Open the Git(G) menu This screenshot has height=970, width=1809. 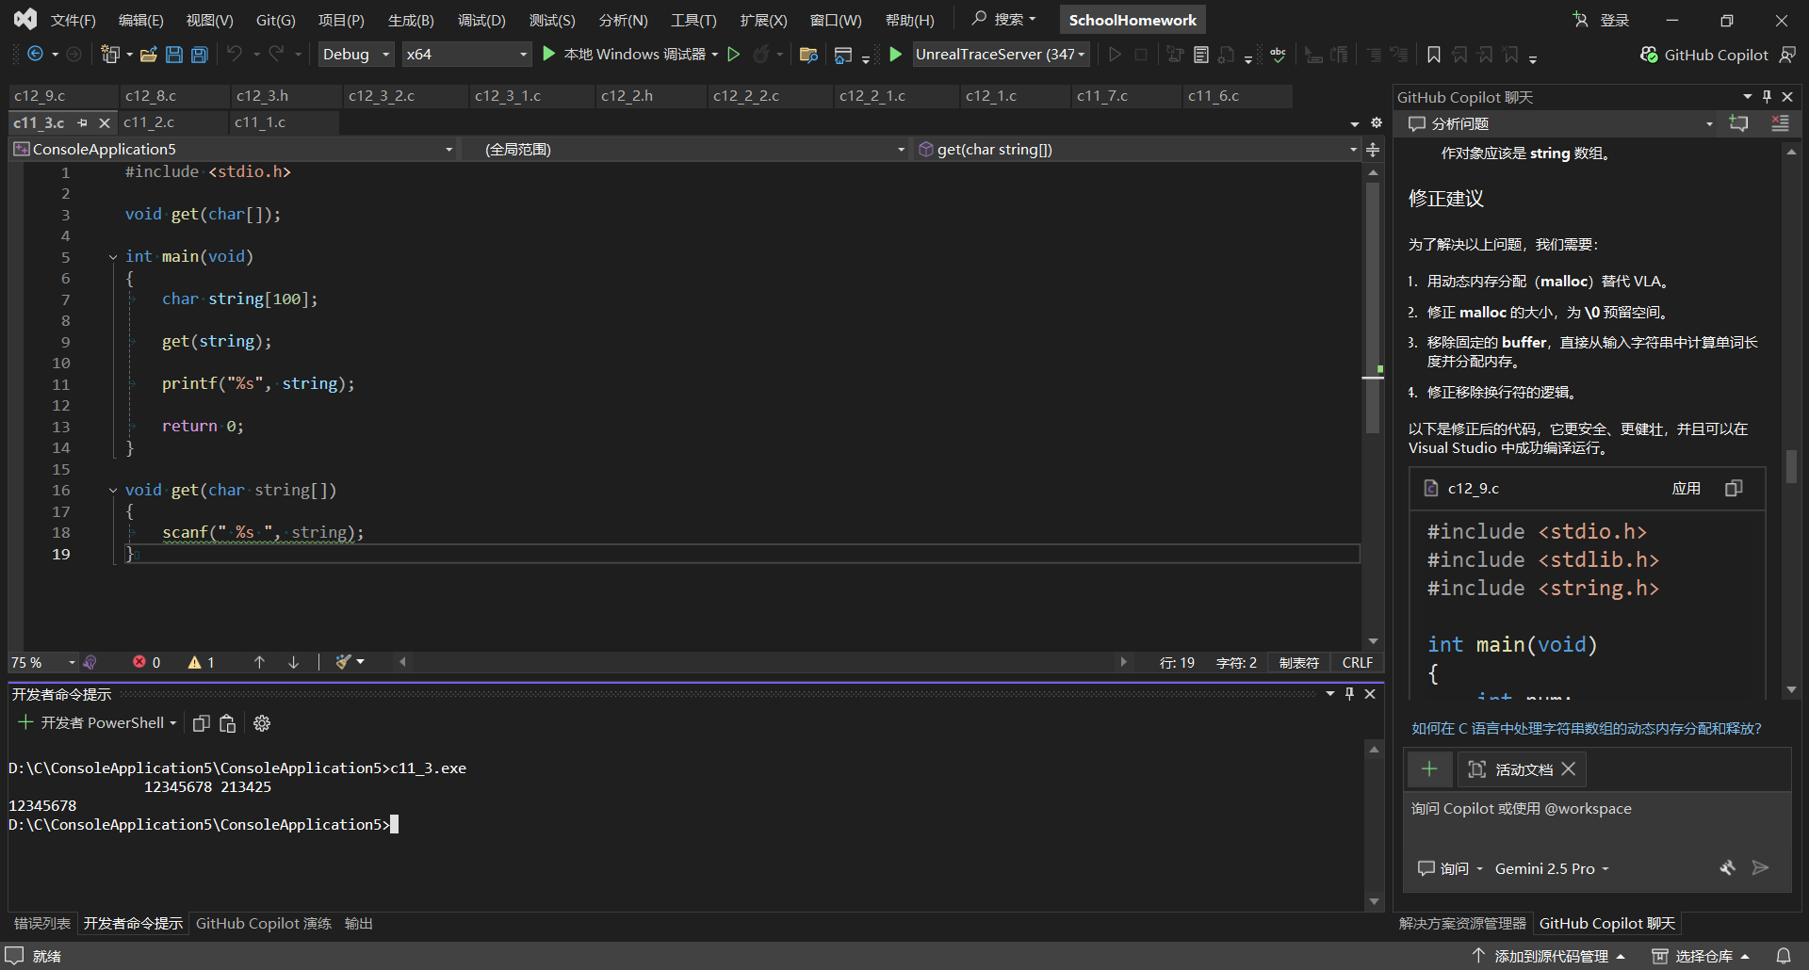pyautogui.click(x=276, y=20)
